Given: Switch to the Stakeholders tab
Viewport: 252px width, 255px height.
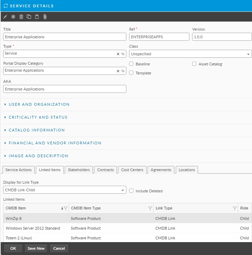Looking at the screenshot, I should coord(79,170).
